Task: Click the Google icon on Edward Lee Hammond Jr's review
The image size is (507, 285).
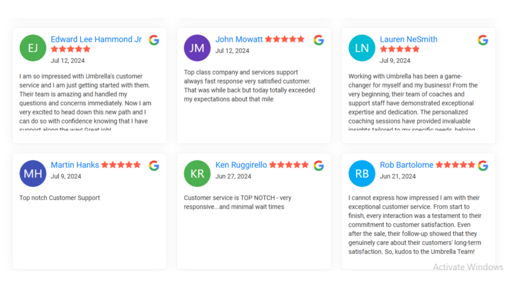Action: [x=154, y=40]
